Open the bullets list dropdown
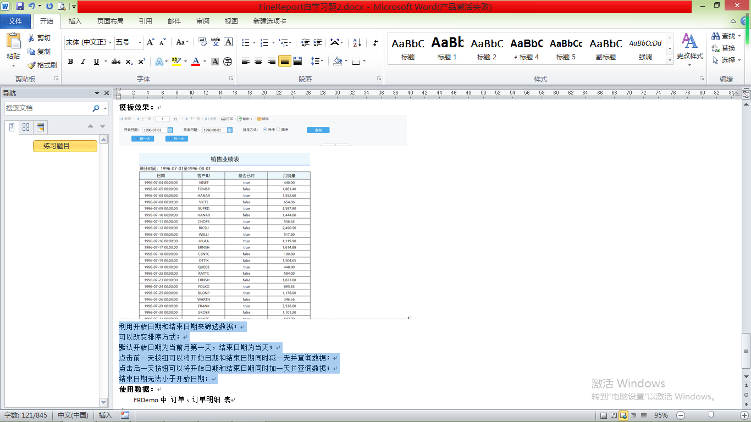Screen dimensions: 751x422 click(x=253, y=42)
